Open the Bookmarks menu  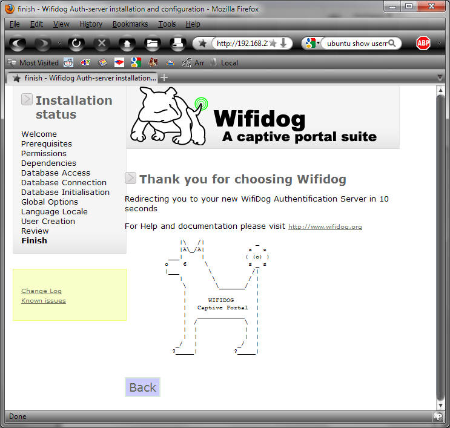130,24
